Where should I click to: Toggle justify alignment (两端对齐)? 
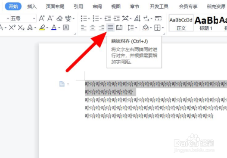tap(110, 28)
